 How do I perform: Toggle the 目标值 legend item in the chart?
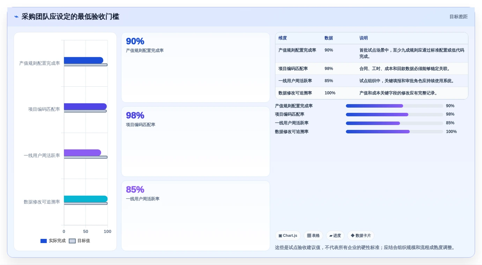tap(80, 241)
